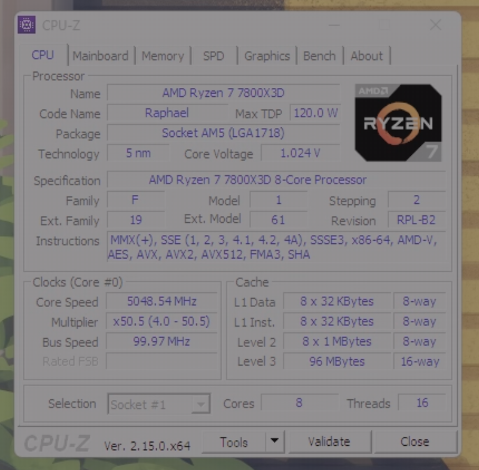479x470 pixels.
Task: Click the Cores value 8
Action: coord(299,402)
